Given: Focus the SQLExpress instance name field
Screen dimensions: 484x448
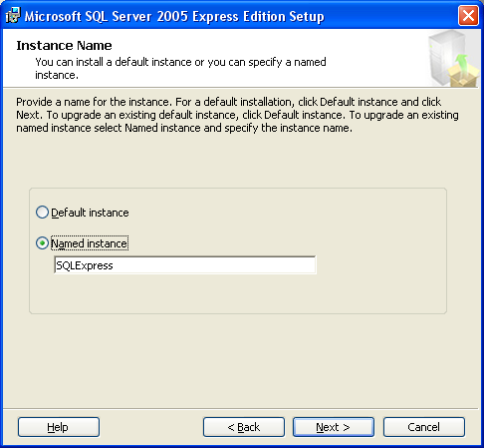Looking at the screenshot, I should pos(185,265).
